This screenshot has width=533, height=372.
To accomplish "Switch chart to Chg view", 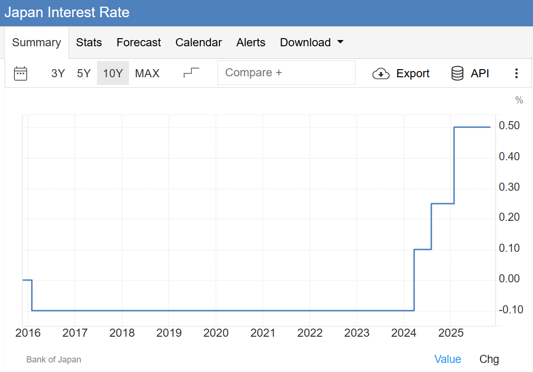I will [x=489, y=359].
